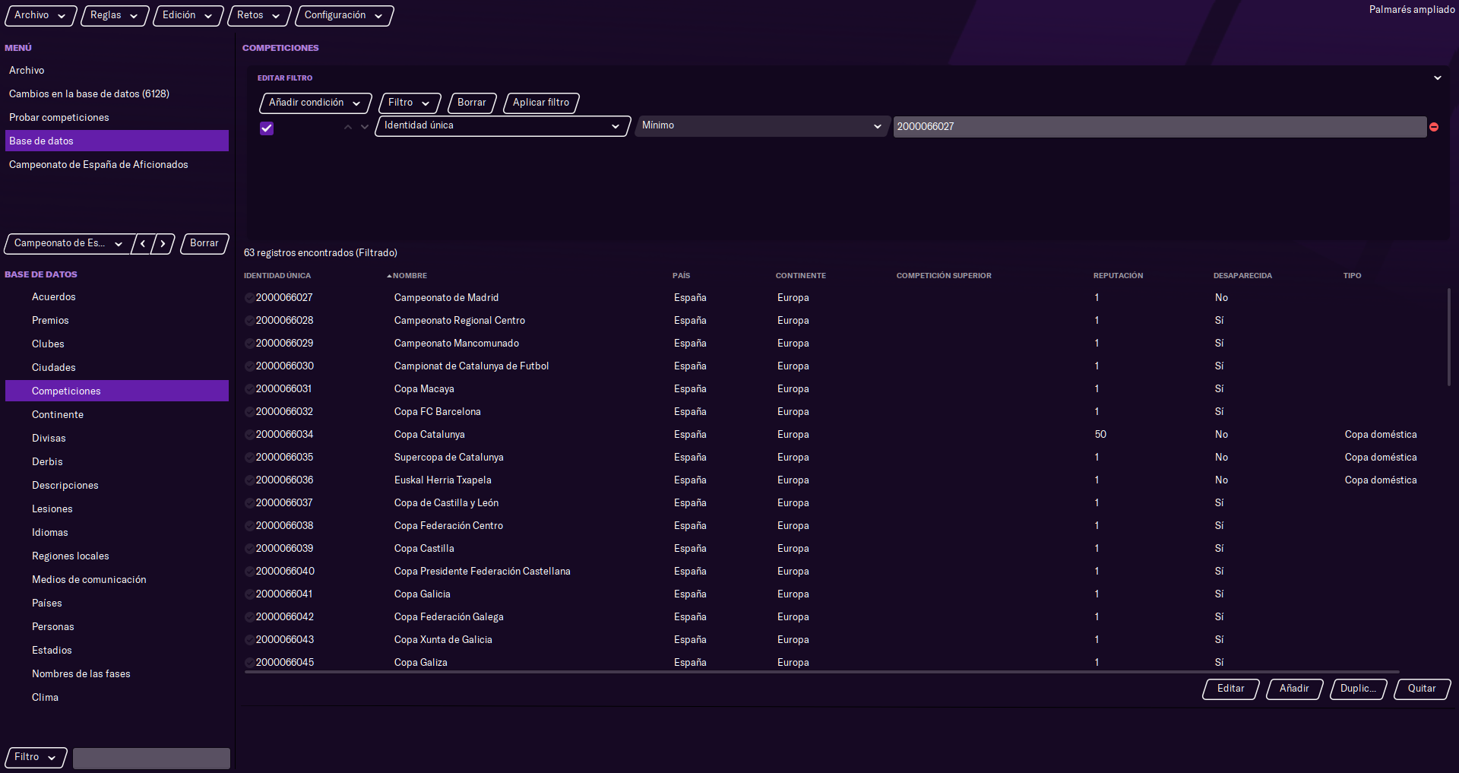Move filter condition up with arrow
Image resolution: width=1459 pixels, height=773 pixels.
(x=348, y=127)
